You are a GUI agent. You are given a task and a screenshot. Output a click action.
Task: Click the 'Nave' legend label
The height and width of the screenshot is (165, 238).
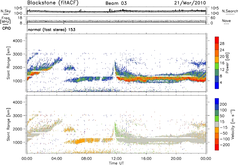226,21
